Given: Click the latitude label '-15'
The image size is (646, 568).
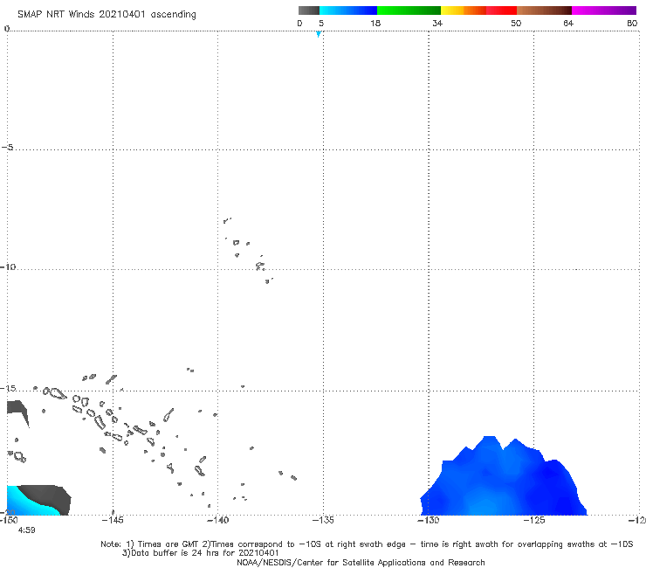Looking at the screenshot, I should click(8, 388).
